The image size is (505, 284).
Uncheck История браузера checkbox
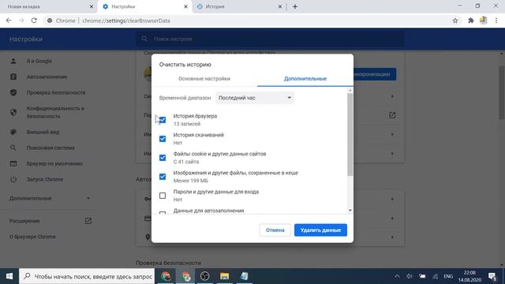[163, 120]
